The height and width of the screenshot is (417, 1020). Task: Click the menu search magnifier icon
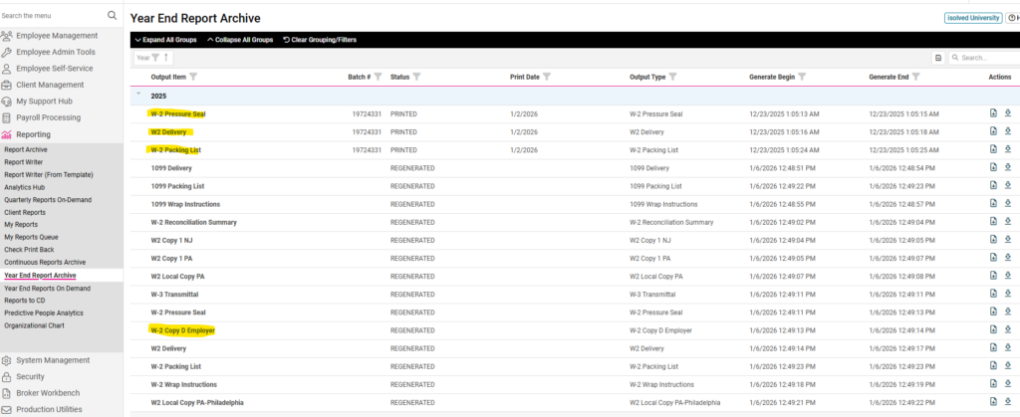[112, 16]
